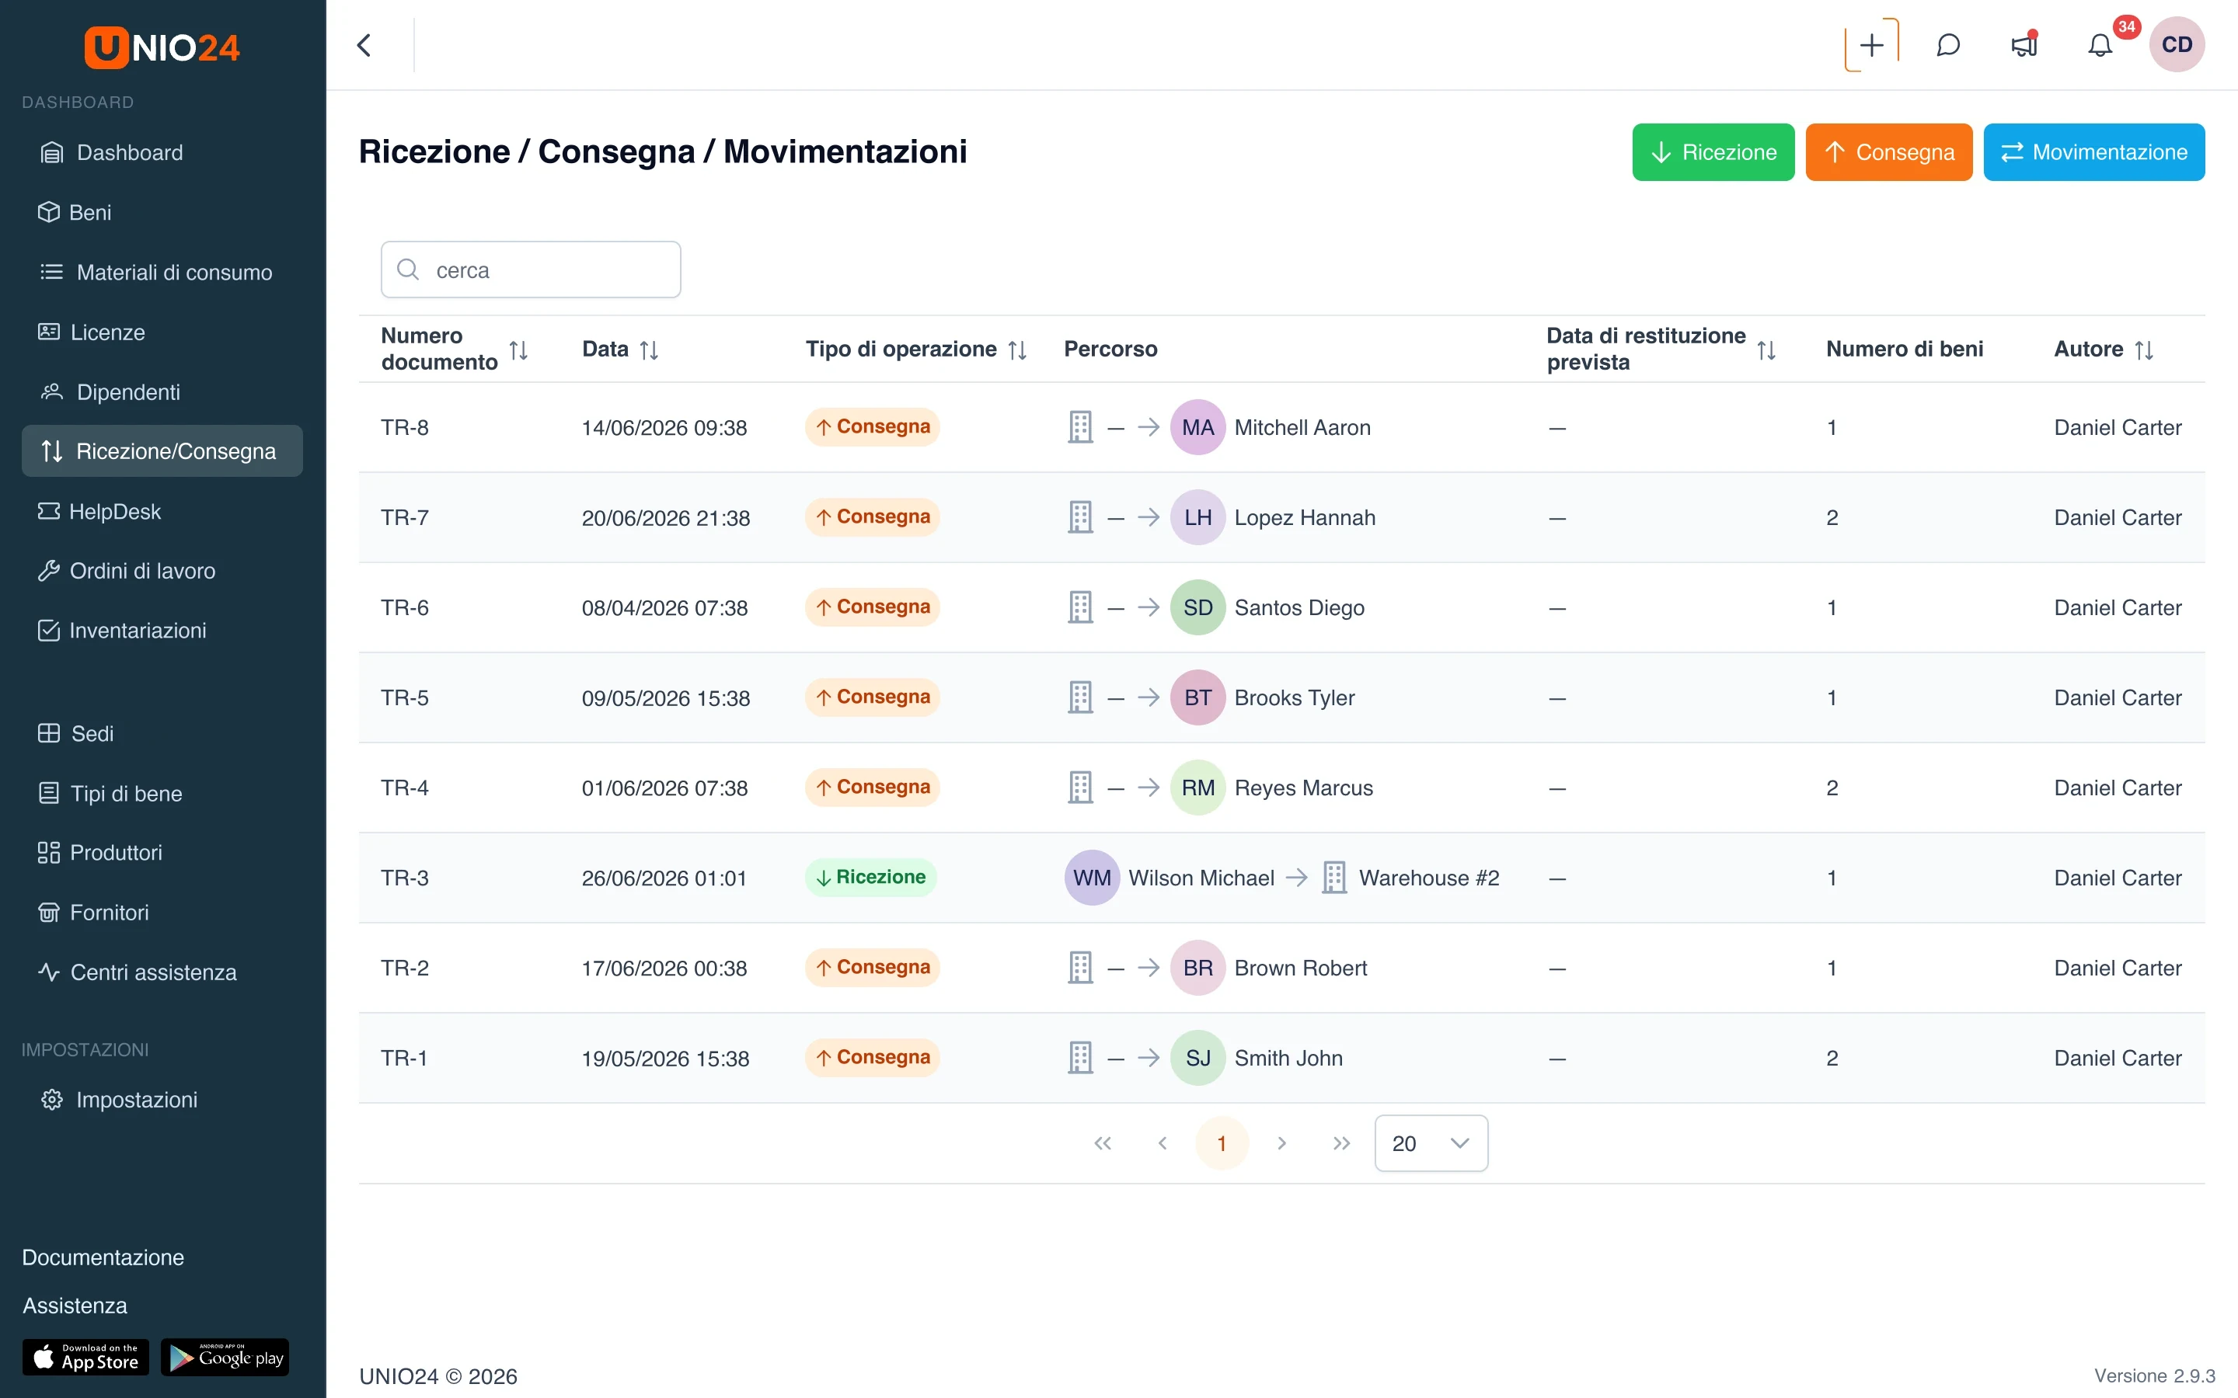The width and height of the screenshot is (2238, 1398).
Task: Select page 1 in pagination
Action: pyautogui.click(x=1222, y=1144)
